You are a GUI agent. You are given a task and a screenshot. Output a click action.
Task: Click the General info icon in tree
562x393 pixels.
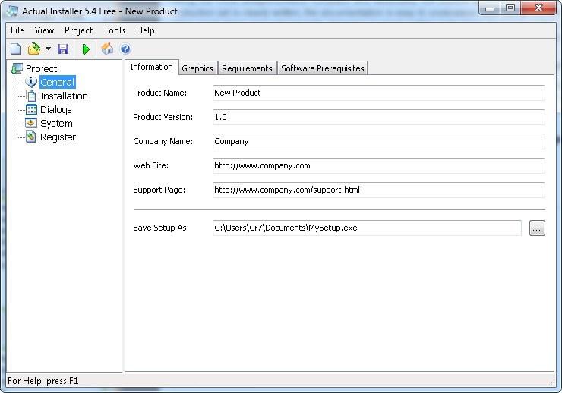tap(31, 82)
